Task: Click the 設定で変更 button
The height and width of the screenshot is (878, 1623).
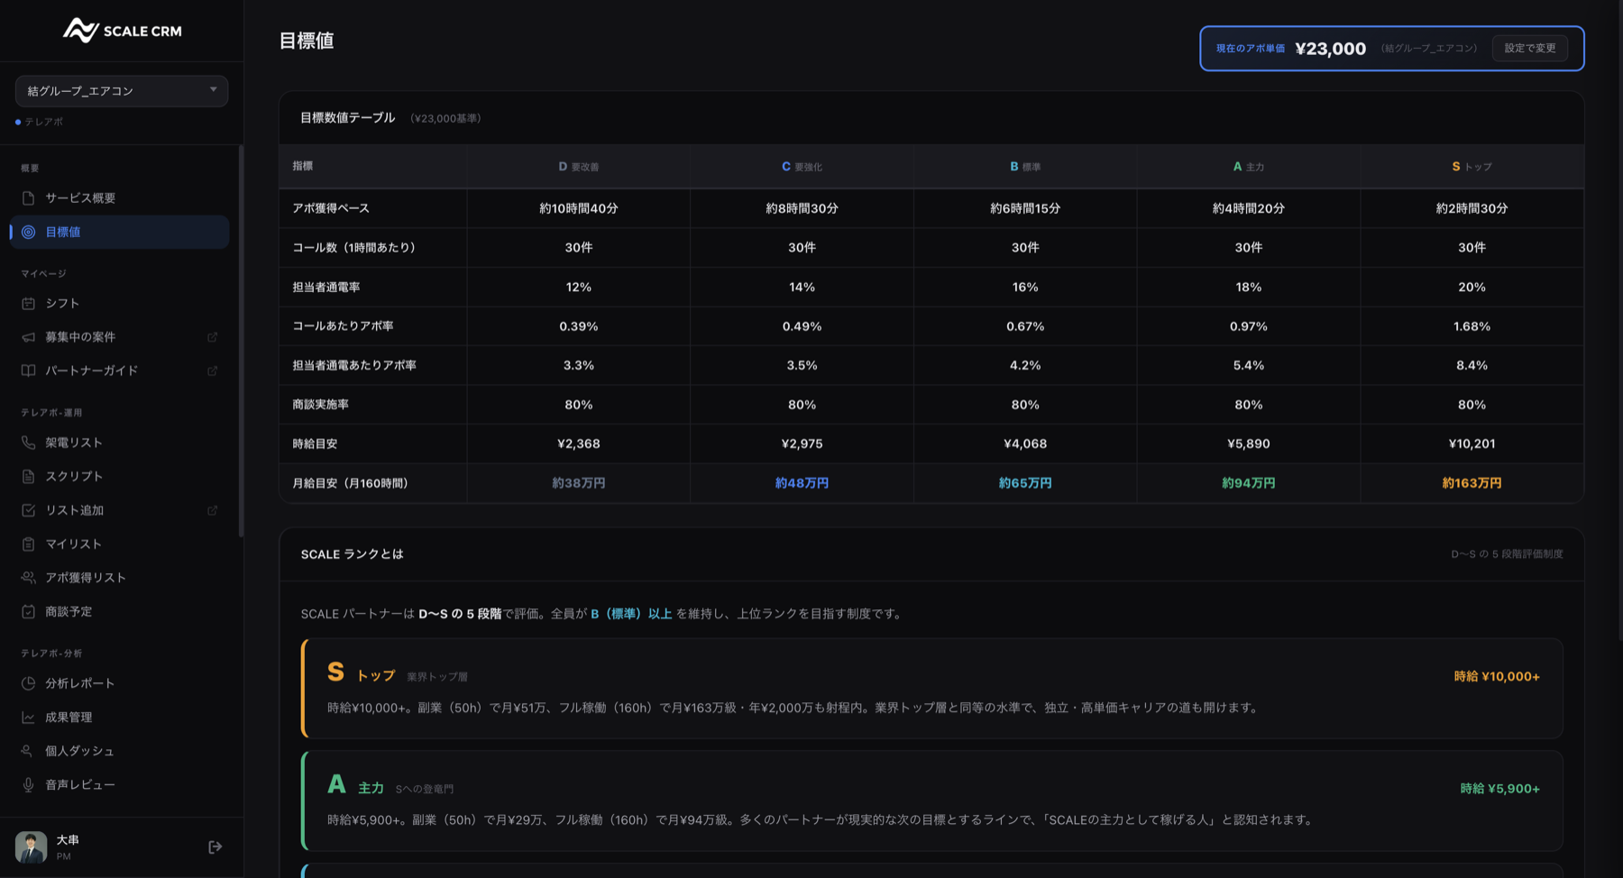Action: point(1530,48)
